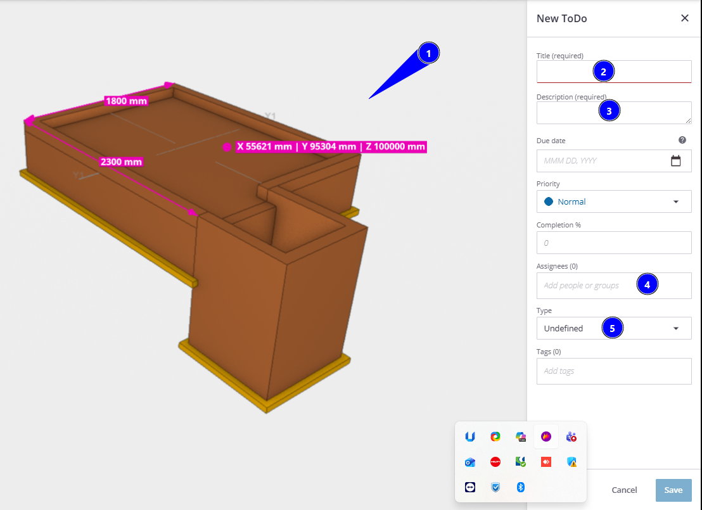Viewport: 702px width, 510px height.
Task: Click the calendar icon in Due date
Action: tap(675, 161)
